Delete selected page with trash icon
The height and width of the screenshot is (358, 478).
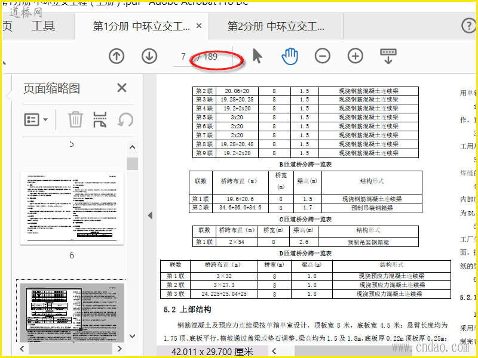tap(75, 119)
